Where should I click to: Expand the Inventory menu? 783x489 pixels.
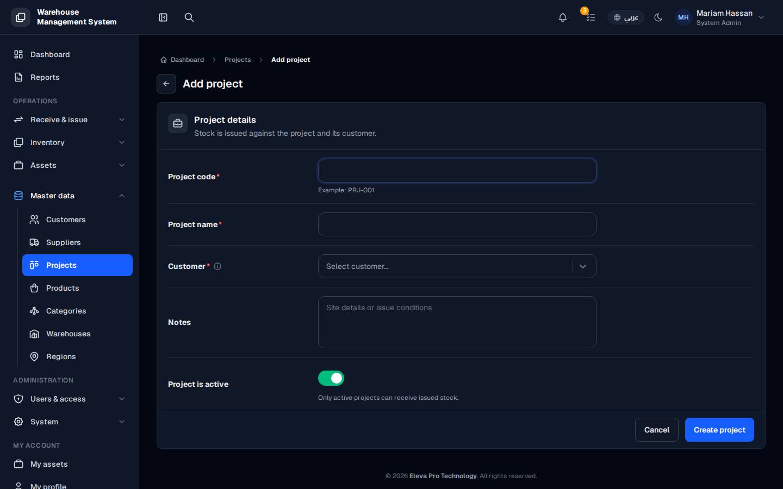(x=70, y=142)
